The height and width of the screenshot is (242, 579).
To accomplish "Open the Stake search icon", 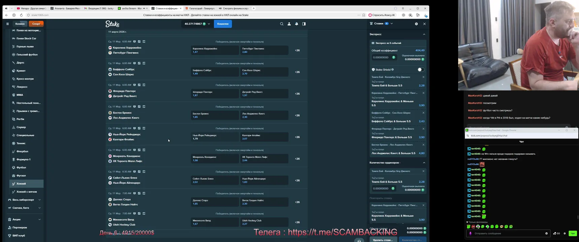I will pyautogui.click(x=282, y=24).
